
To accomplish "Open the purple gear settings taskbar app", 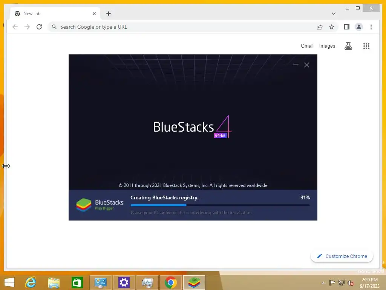I will coord(124,282).
